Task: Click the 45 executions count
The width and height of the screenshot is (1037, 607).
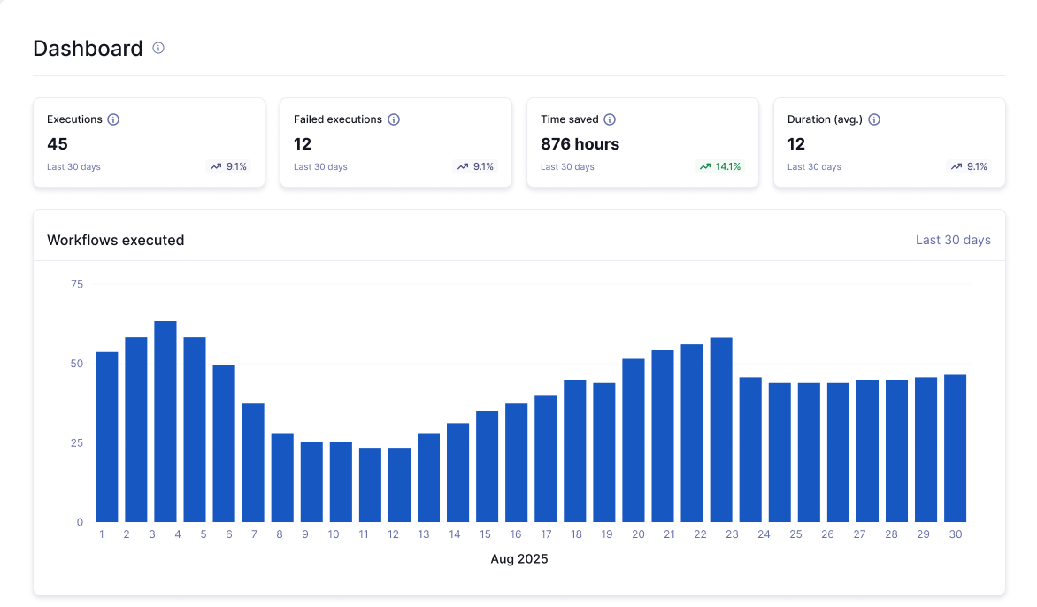Action: [x=55, y=143]
